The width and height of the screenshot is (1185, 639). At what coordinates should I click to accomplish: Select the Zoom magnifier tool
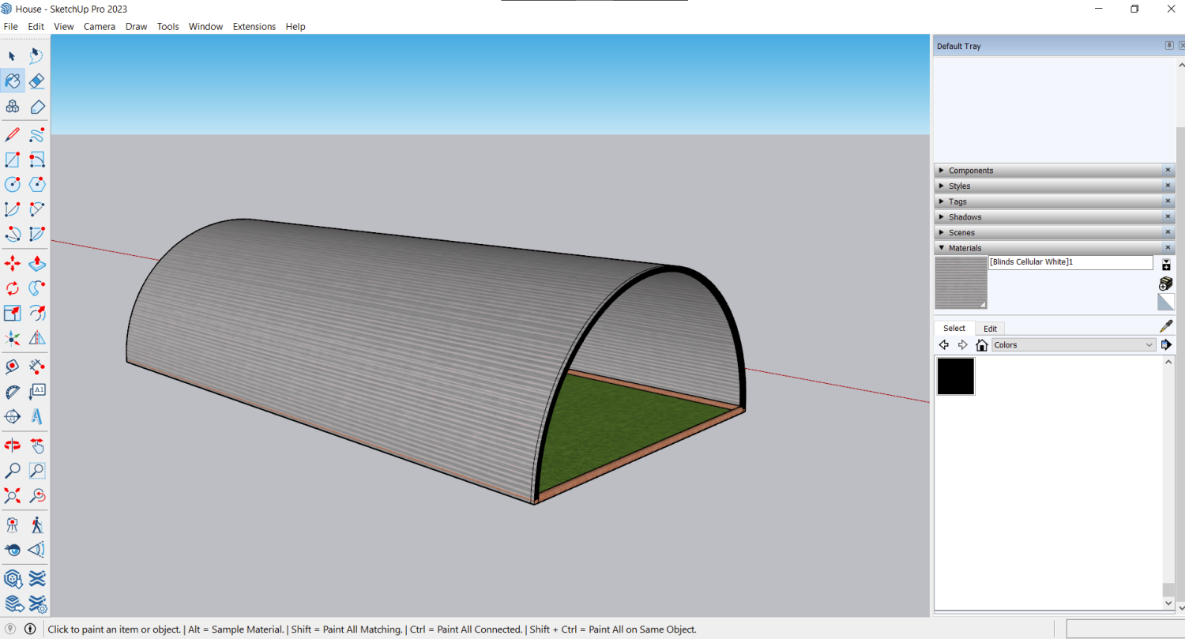coord(12,471)
